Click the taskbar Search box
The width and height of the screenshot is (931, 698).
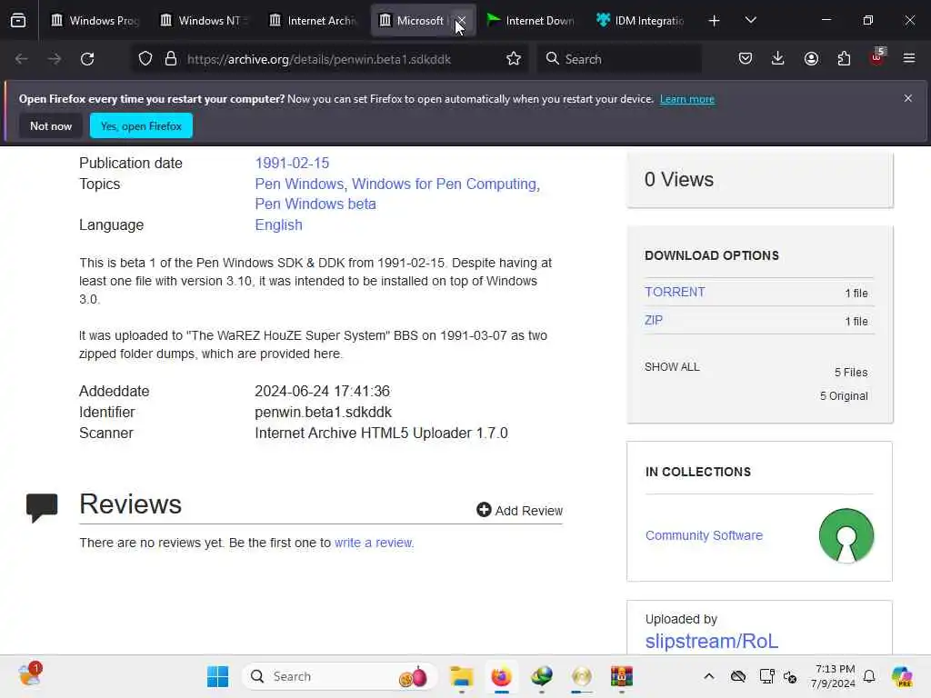(340, 676)
